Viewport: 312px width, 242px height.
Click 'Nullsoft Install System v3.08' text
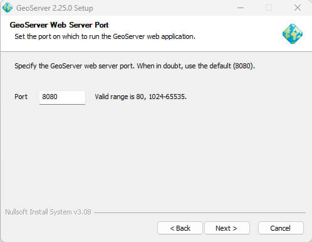[48, 212]
